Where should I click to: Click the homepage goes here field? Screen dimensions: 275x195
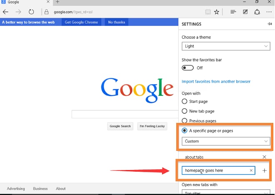coord(218,170)
